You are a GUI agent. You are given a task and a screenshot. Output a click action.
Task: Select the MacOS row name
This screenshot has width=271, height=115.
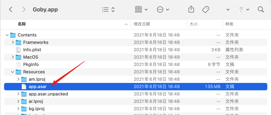[31, 57]
